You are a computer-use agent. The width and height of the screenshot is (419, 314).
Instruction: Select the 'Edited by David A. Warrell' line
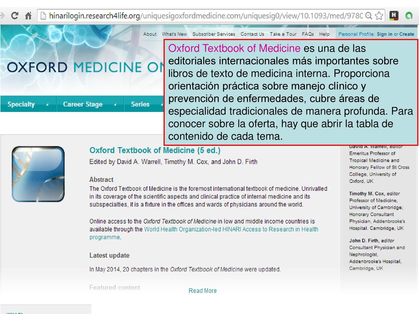(173, 162)
